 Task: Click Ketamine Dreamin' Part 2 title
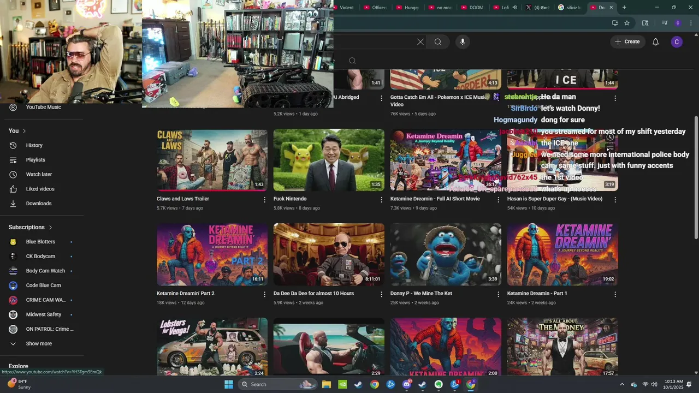[x=186, y=293]
